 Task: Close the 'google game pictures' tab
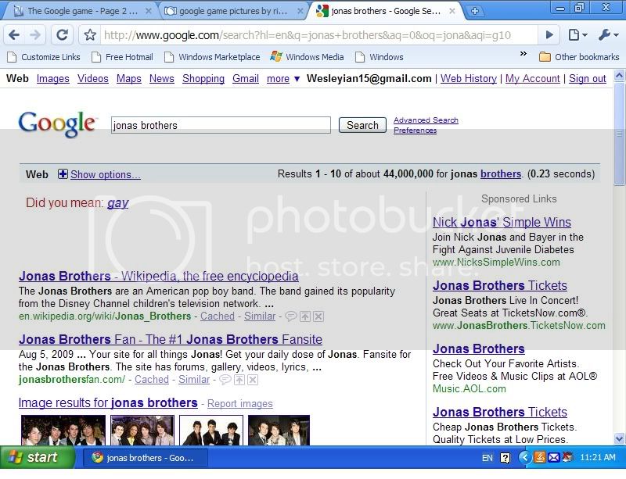click(x=300, y=11)
